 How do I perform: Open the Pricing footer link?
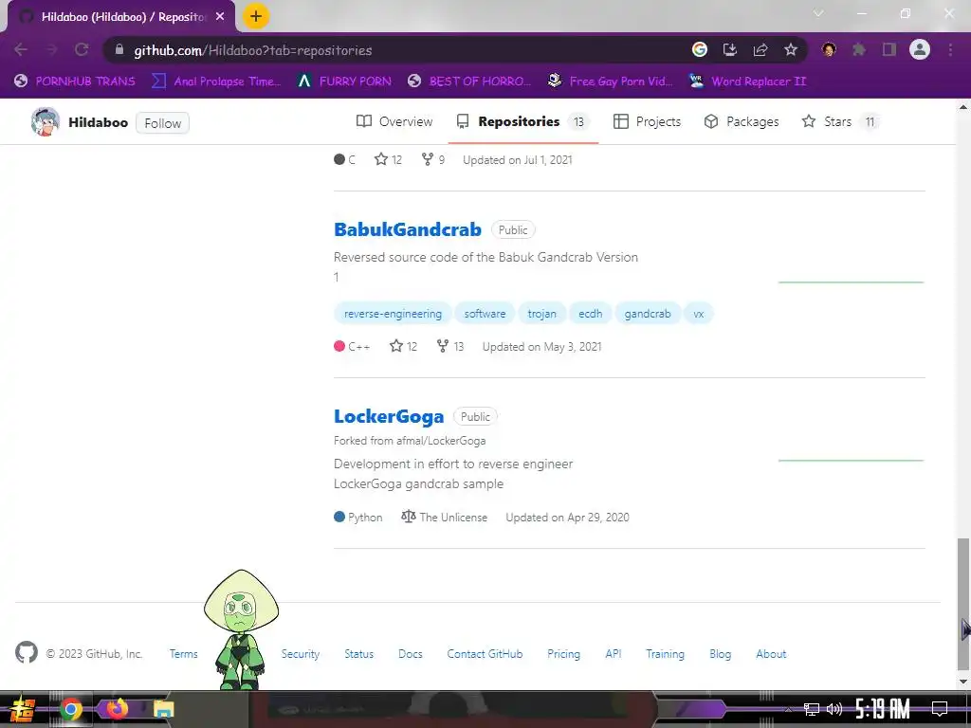[x=563, y=654]
